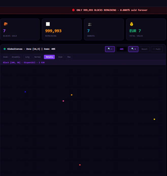Reset the canvas zoom
This screenshot has height=176, width=167.
pos(144,49)
